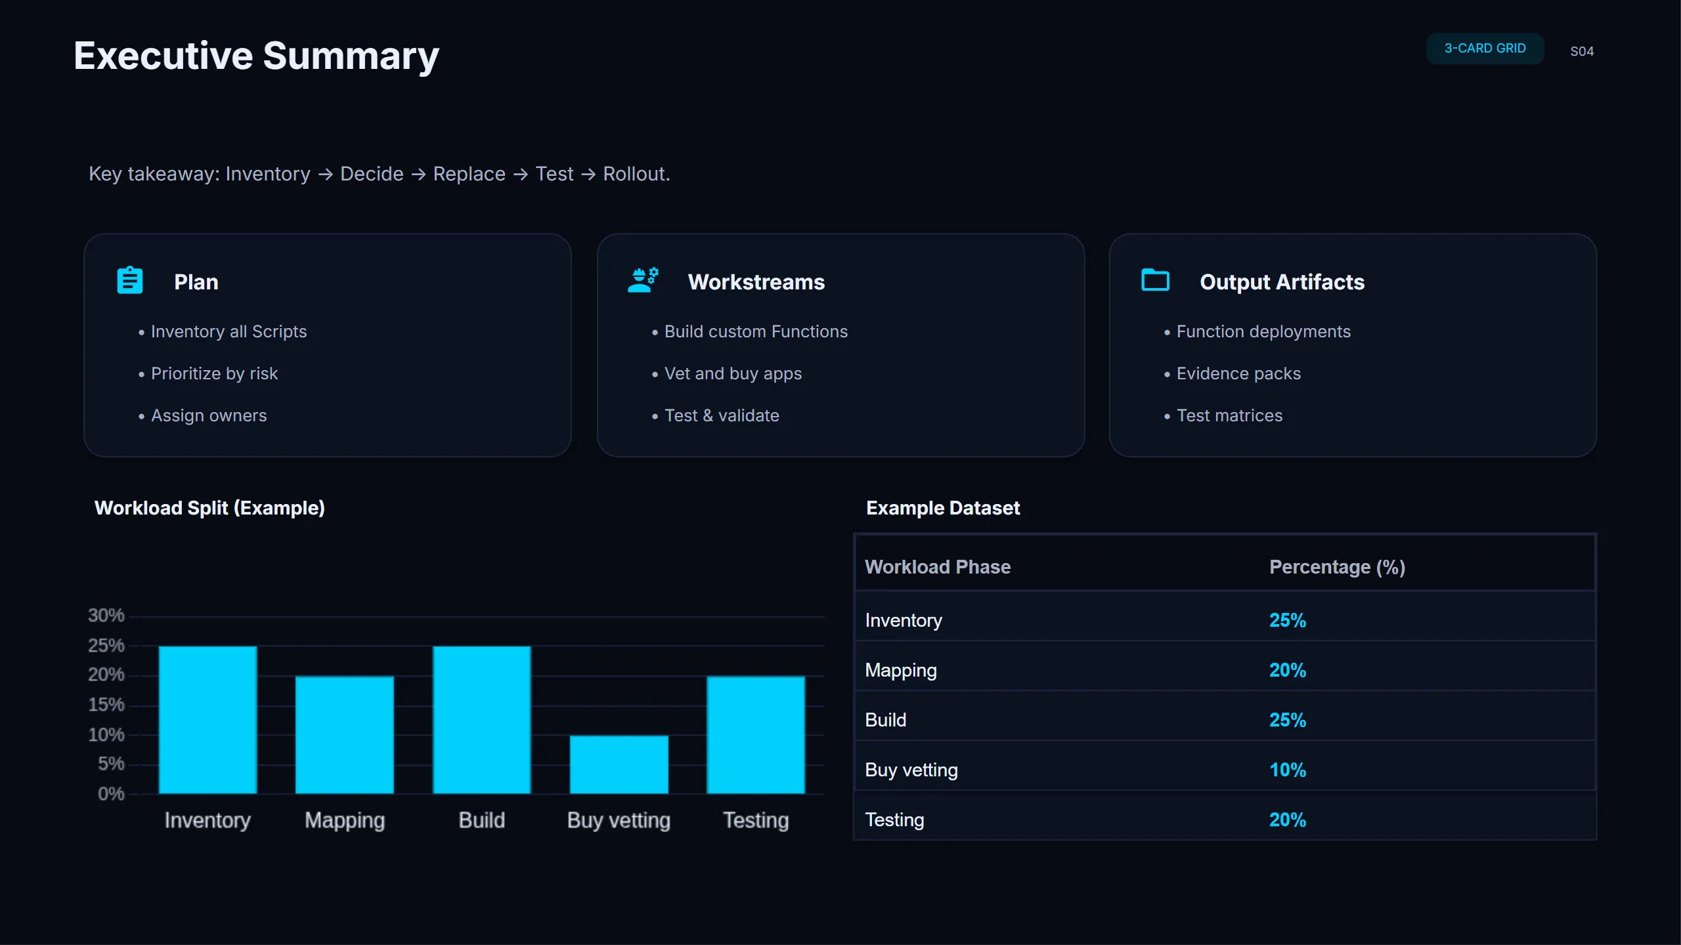
Task: Click the 3-CARD GRID badge
Action: point(1485,49)
